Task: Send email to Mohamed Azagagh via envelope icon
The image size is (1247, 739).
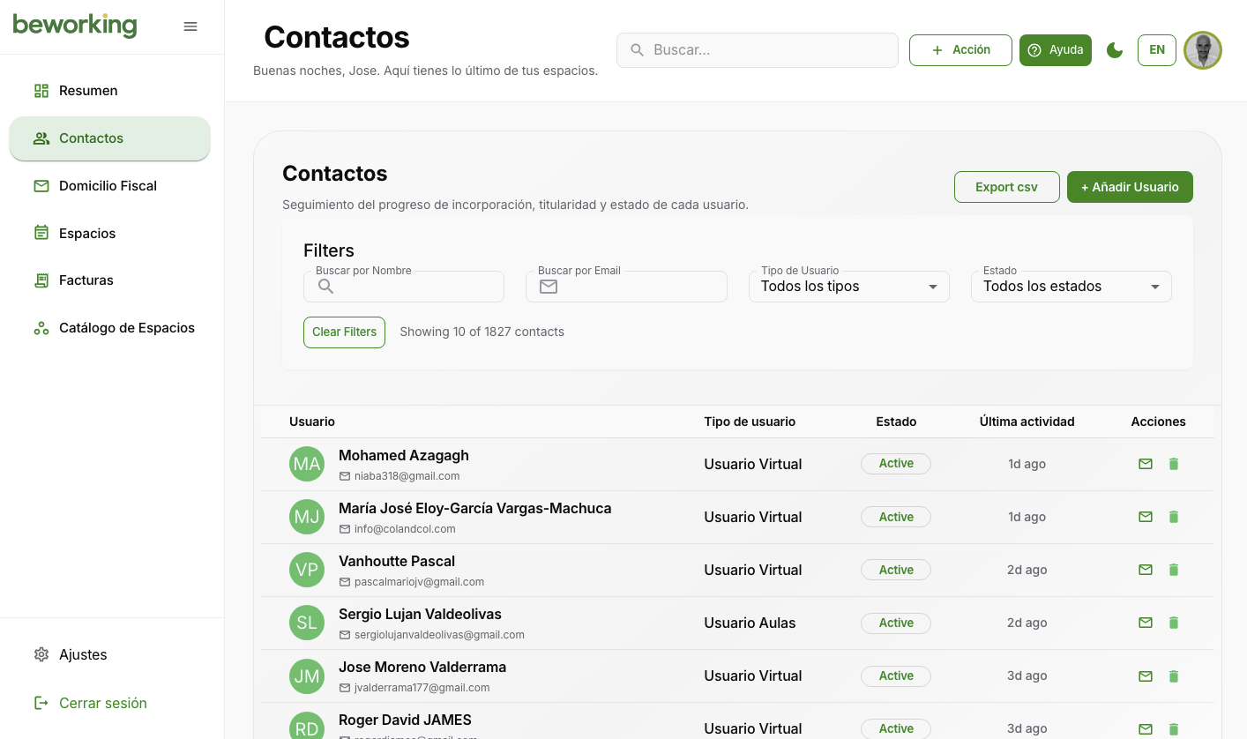Action: (x=1146, y=464)
